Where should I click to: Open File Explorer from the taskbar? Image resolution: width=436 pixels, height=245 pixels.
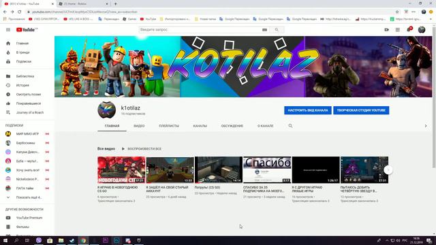61,240
